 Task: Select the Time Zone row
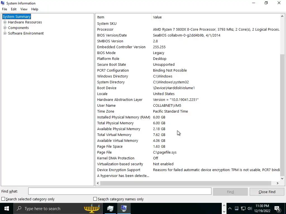[188, 111]
